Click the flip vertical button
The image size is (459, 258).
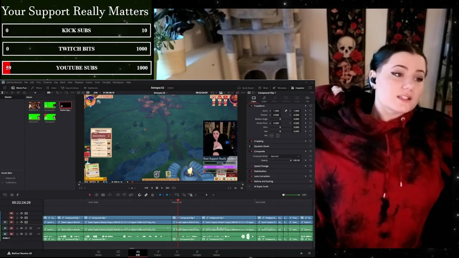pyautogui.click(x=278, y=136)
